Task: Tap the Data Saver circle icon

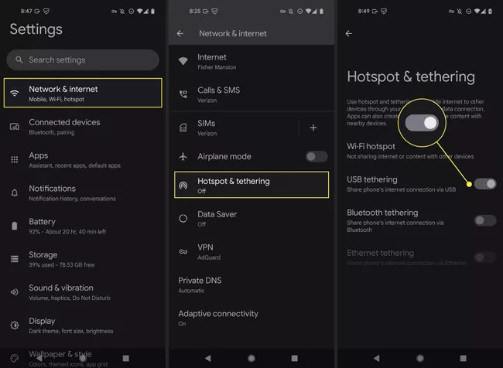Action: [183, 218]
